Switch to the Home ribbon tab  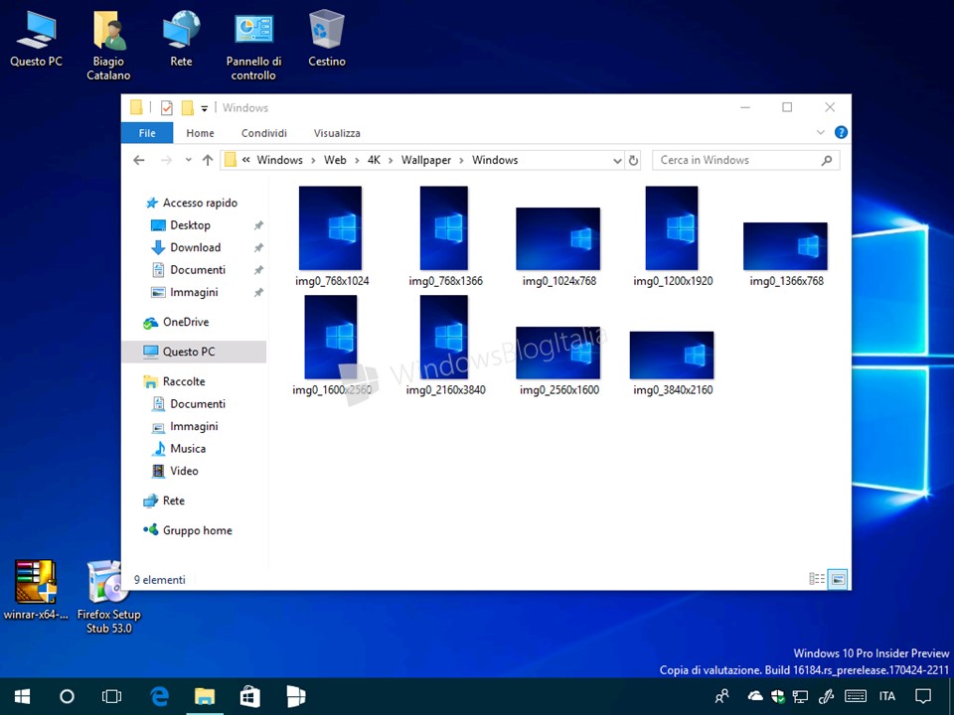(x=200, y=133)
